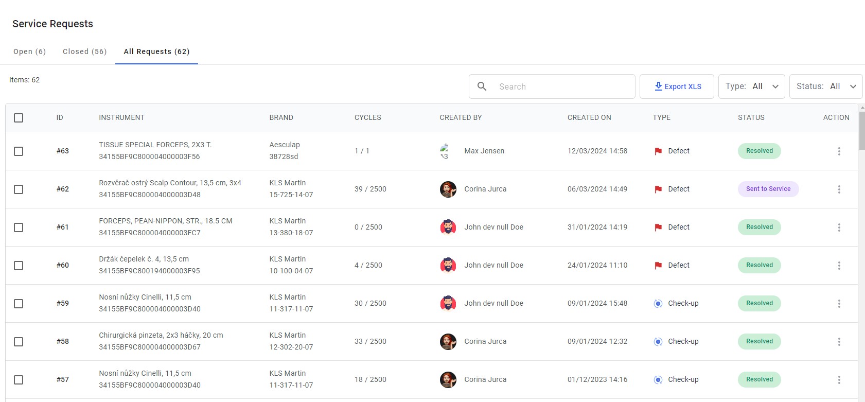Open the three-dot action menu for request #57
Screen dimensions: 865x402
point(839,380)
